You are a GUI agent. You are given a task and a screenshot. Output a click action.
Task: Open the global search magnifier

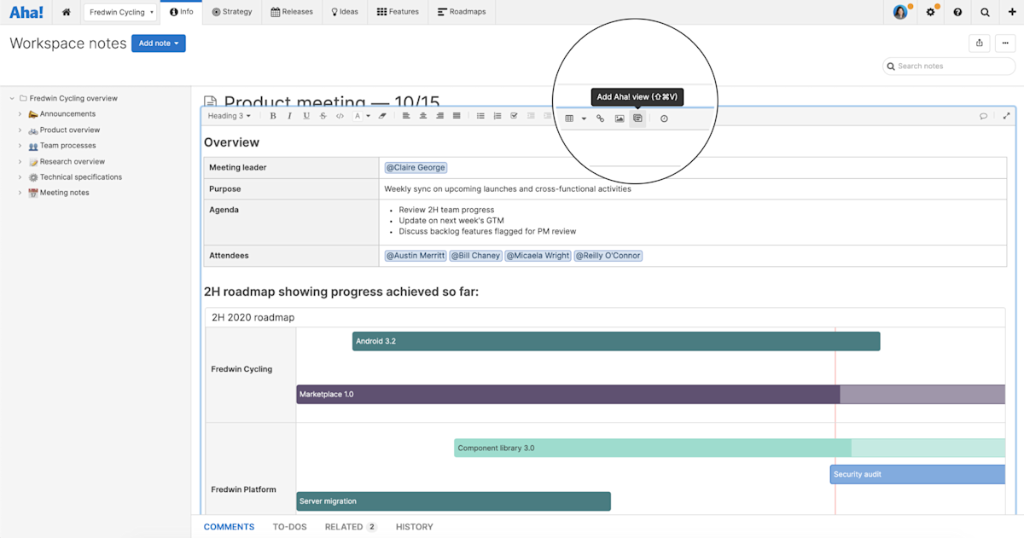pyautogui.click(x=985, y=12)
